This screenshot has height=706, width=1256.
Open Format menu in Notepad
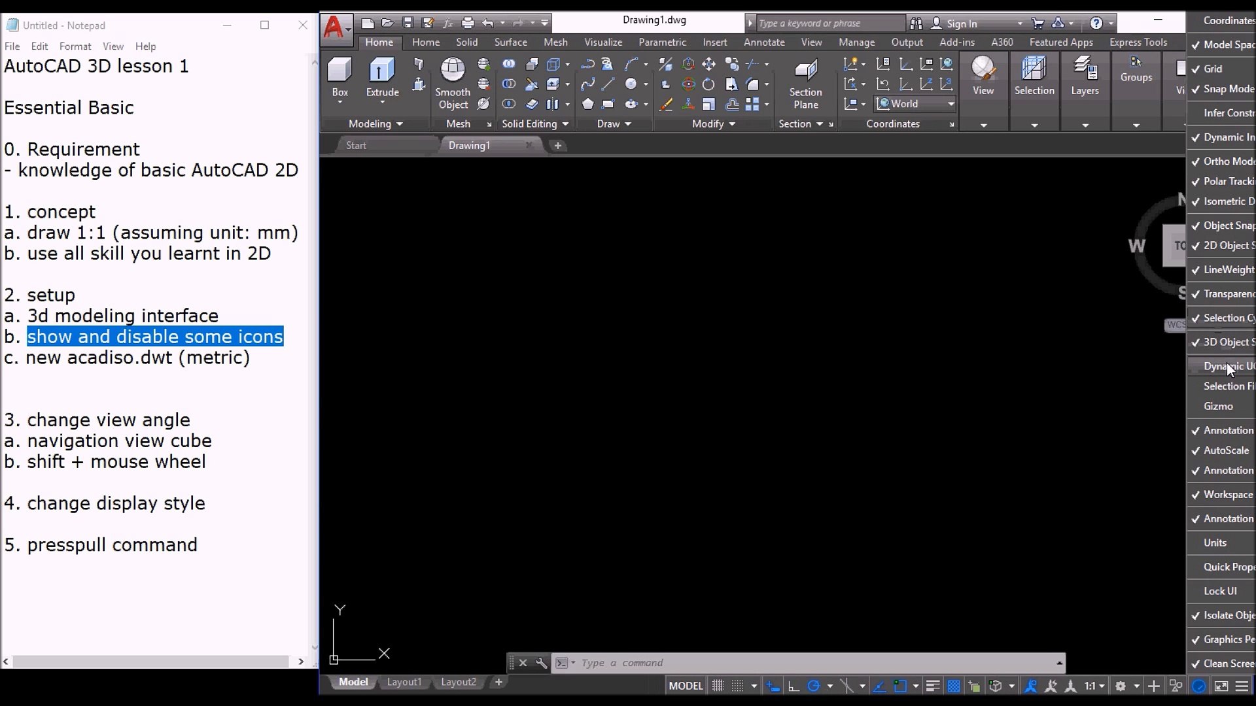pyautogui.click(x=75, y=46)
